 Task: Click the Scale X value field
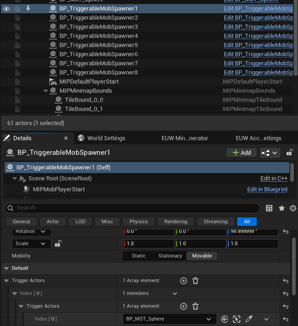pyautogui.click(x=149, y=244)
